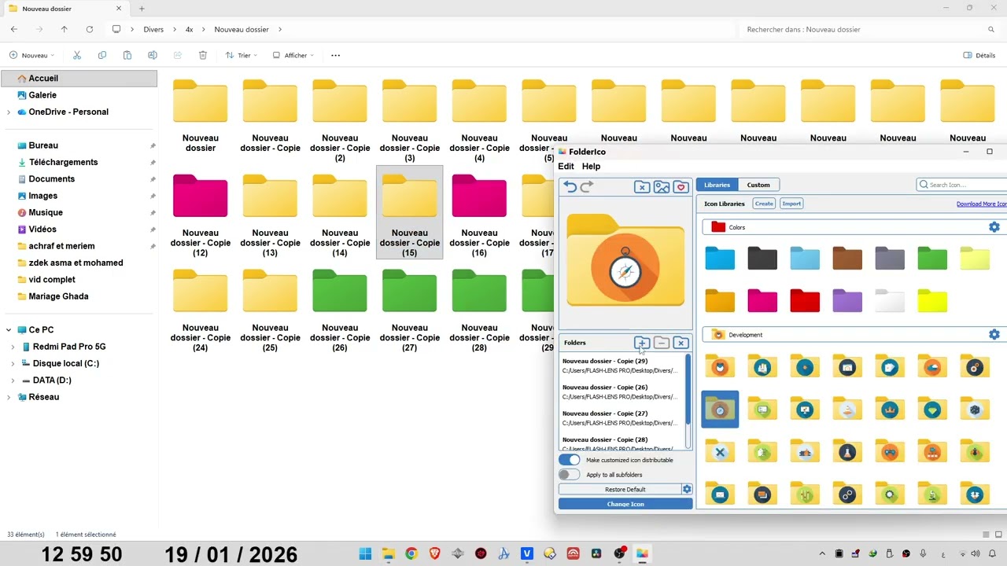Screen dimensions: 1007x566
Task: Click Rechercher dans Nouveau dossier search box
Action: coord(869,29)
